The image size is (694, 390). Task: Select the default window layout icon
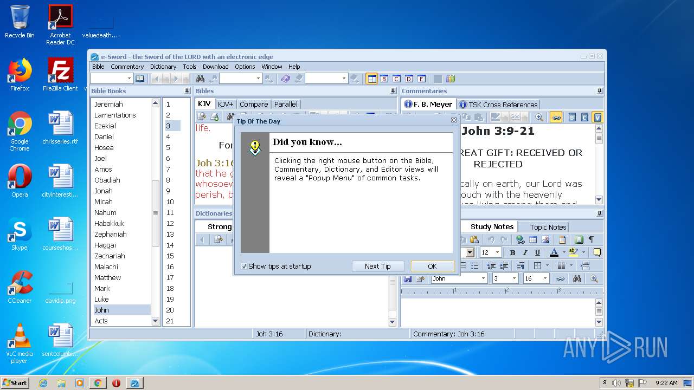pos(372,79)
